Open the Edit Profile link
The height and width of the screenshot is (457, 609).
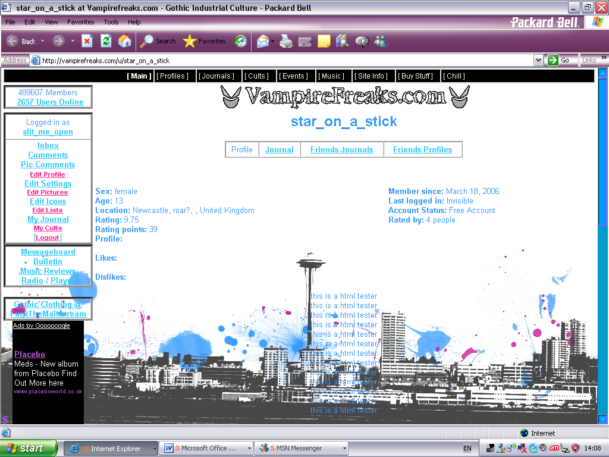pyautogui.click(x=48, y=174)
